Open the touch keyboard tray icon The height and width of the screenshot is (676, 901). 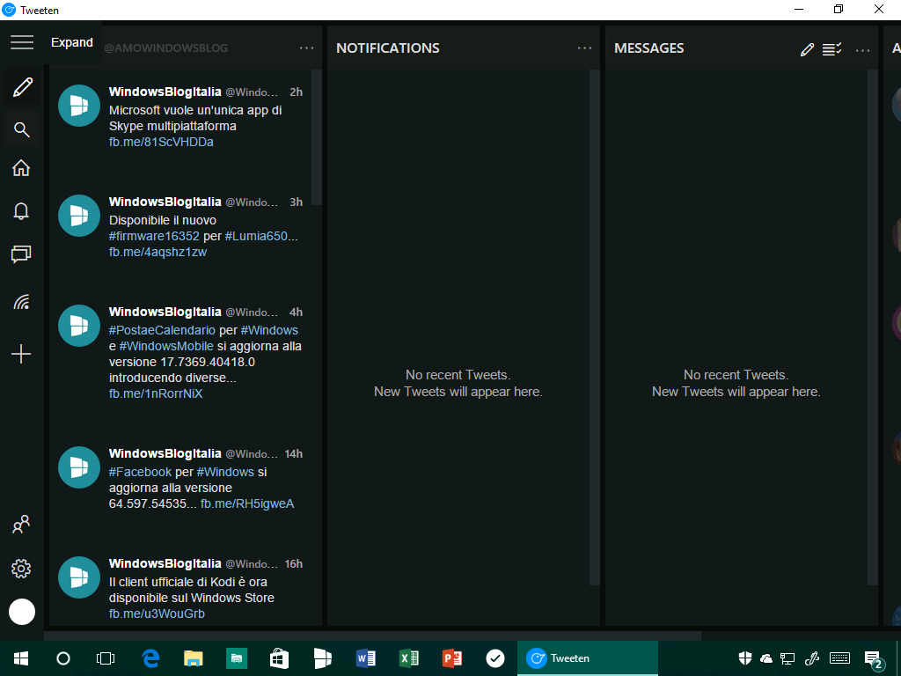[x=840, y=658]
